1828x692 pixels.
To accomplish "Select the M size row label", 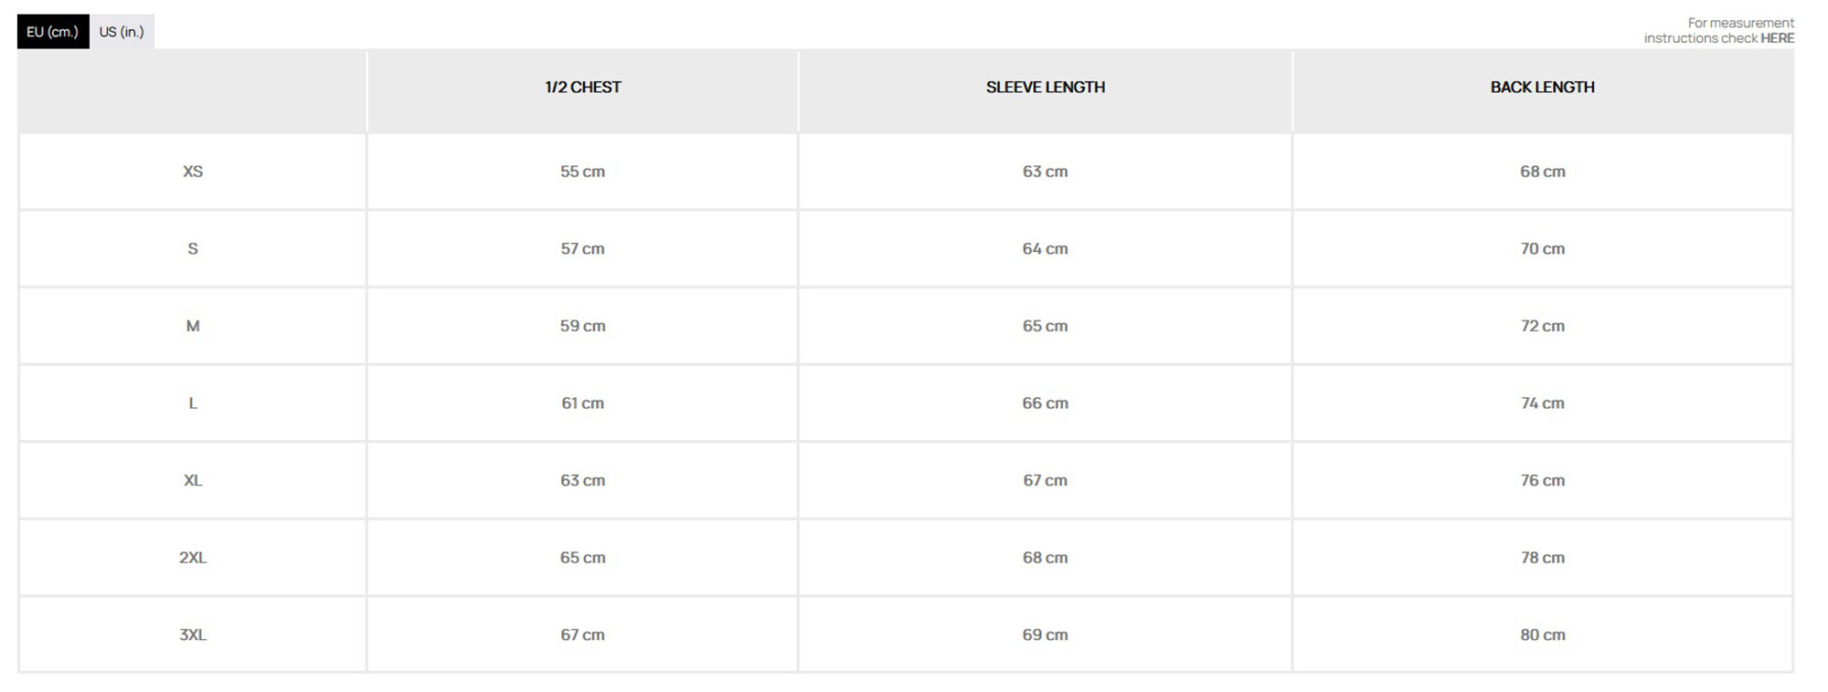I will 193,326.
